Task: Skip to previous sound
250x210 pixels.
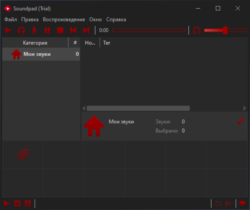Action: tap(73, 30)
